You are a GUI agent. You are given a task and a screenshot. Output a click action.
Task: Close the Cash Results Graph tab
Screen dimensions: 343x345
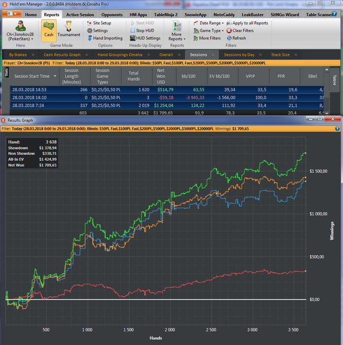pos(87,55)
